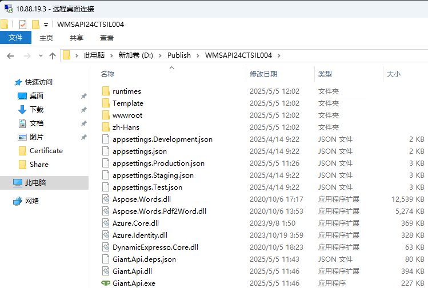Open the recent locations dropdown chevron

point(41,56)
